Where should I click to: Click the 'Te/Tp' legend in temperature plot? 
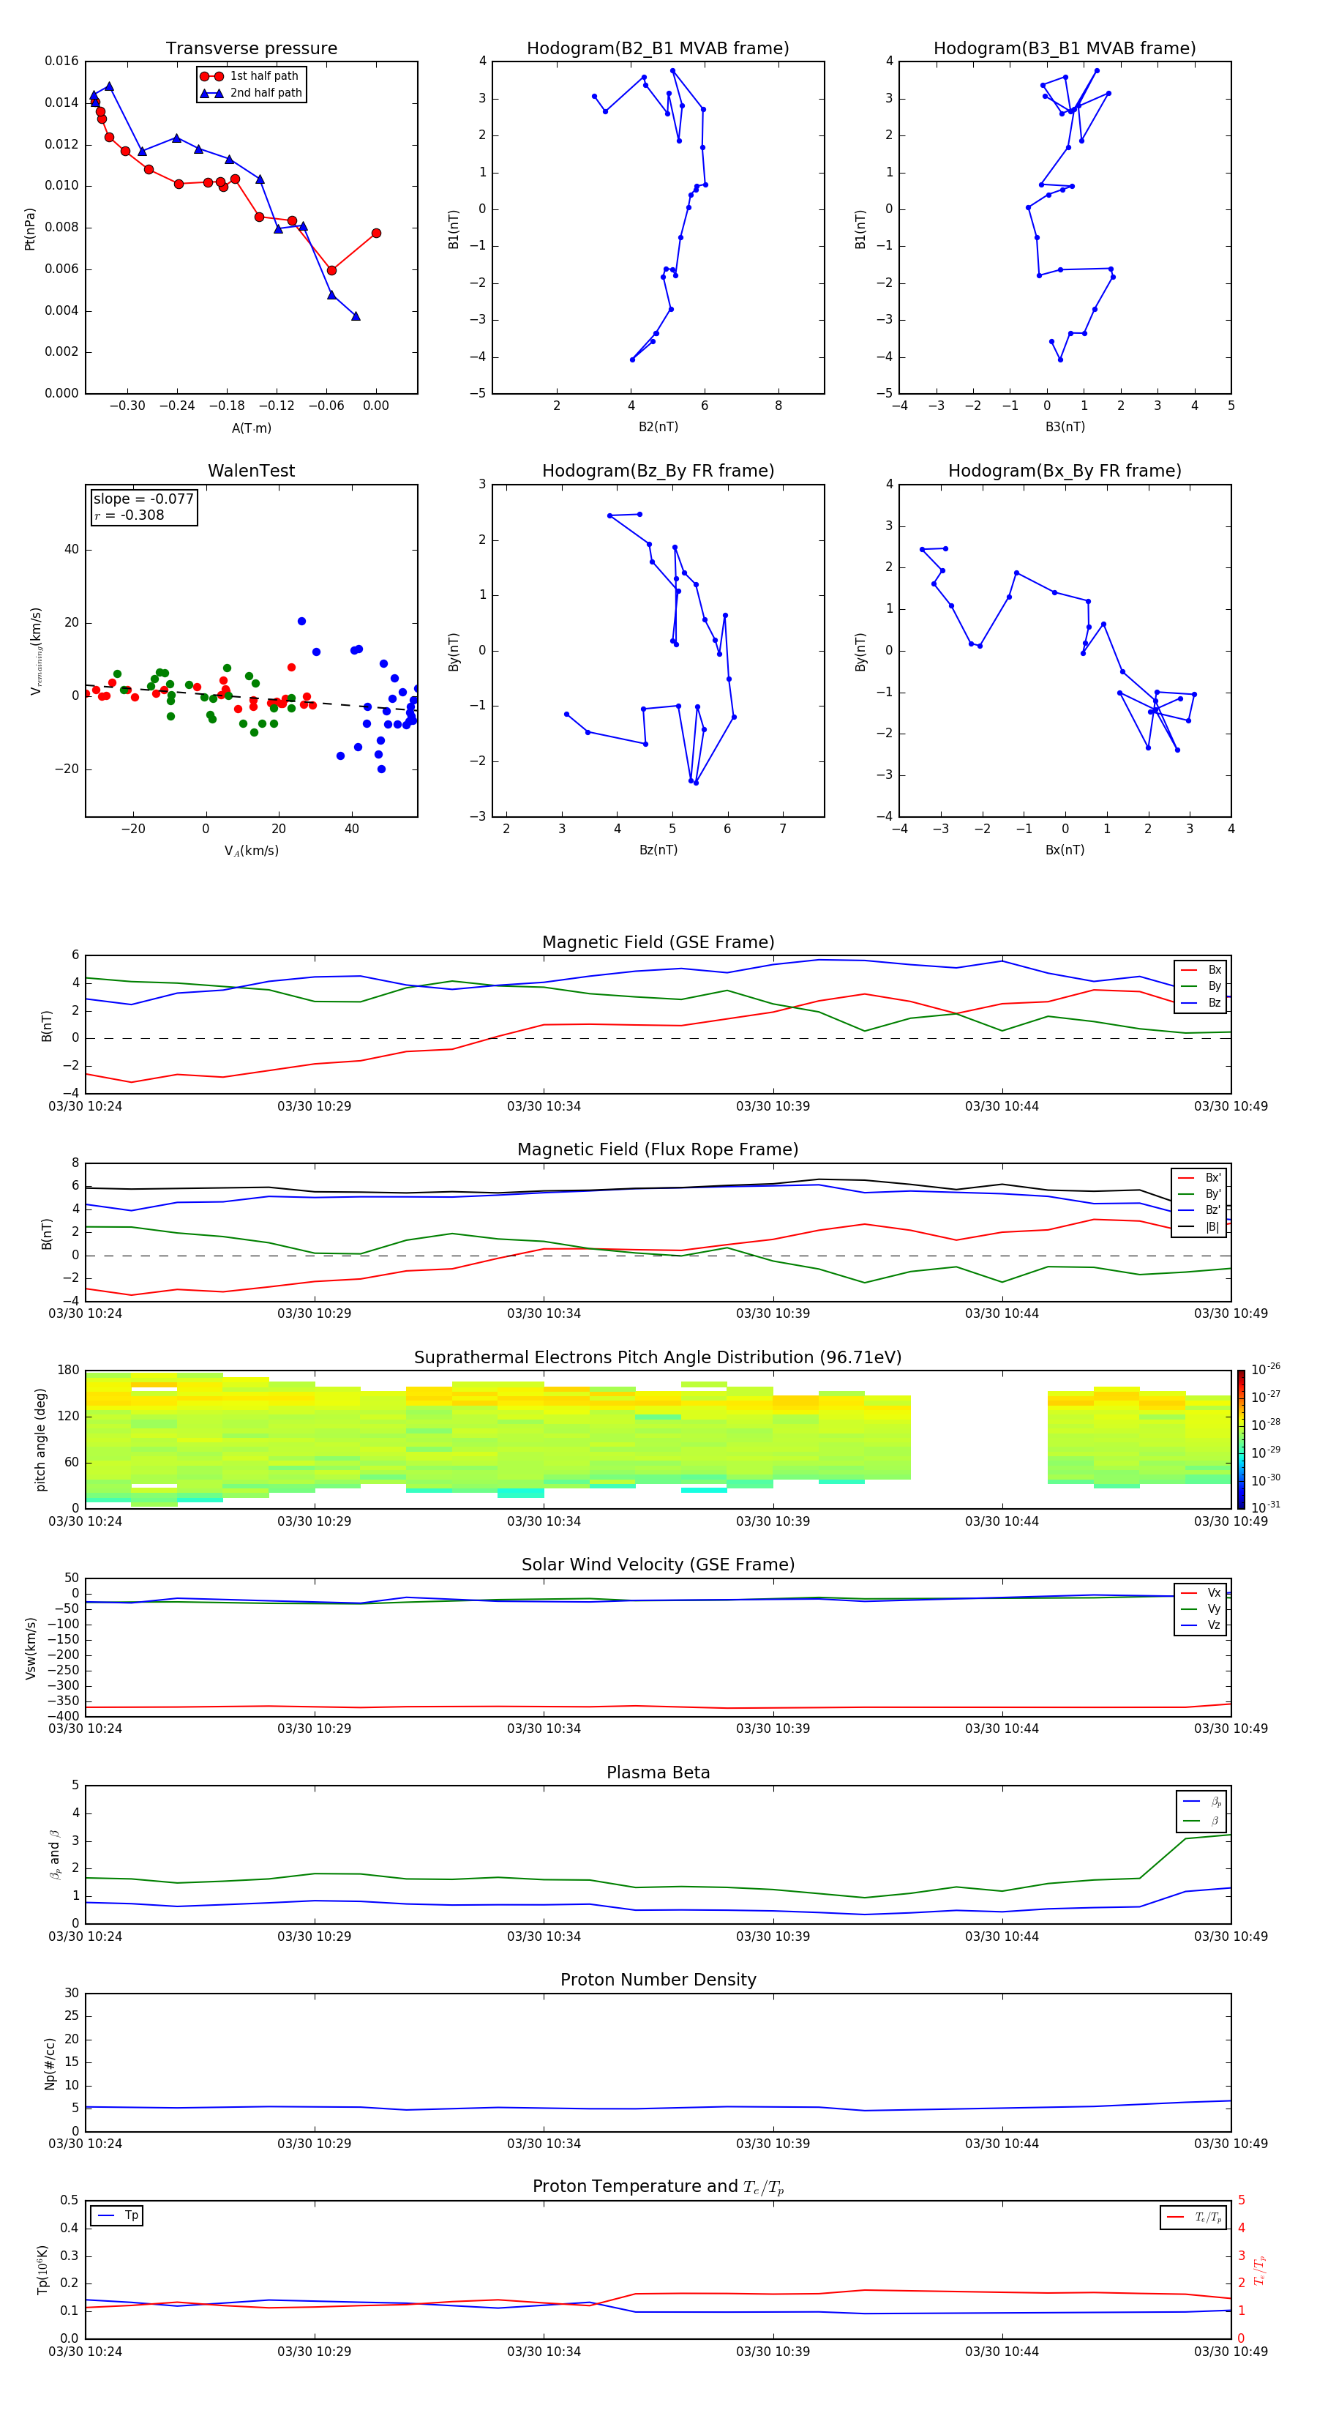tap(1193, 2217)
